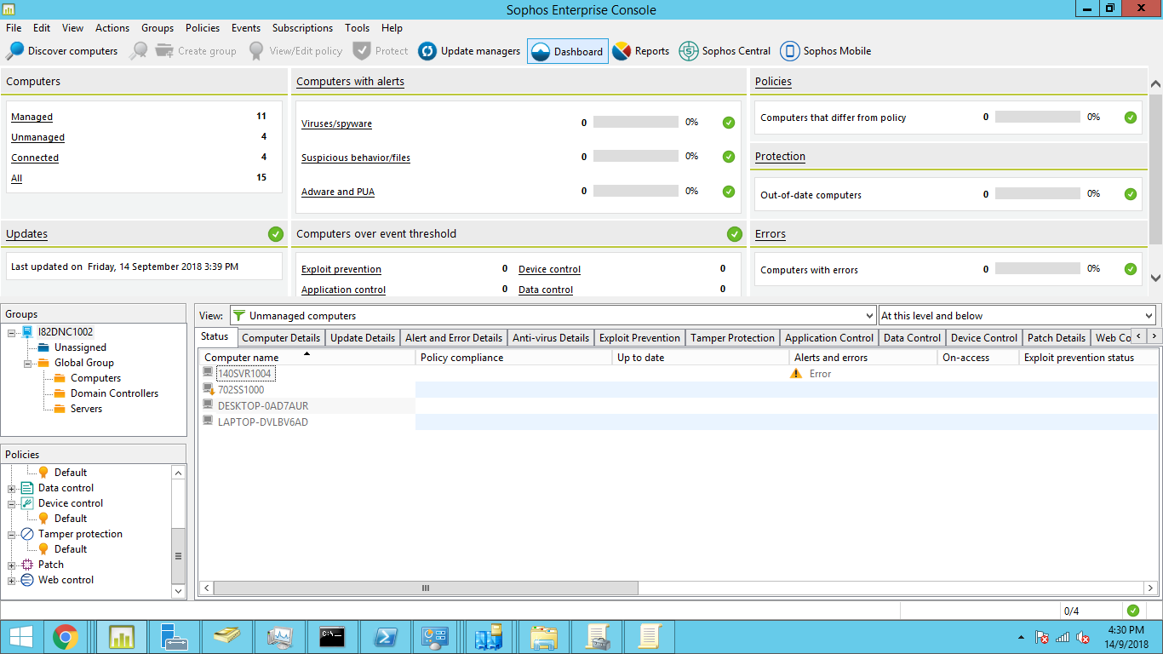Click the Discover computers toolbar button
This screenshot has height=654, width=1163.
pyautogui.click(x=61, y=51)
